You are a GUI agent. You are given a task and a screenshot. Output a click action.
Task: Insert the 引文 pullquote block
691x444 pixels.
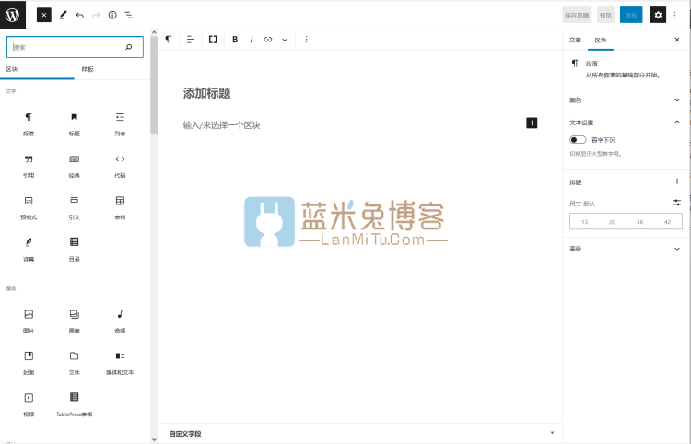tap(74, 208)
